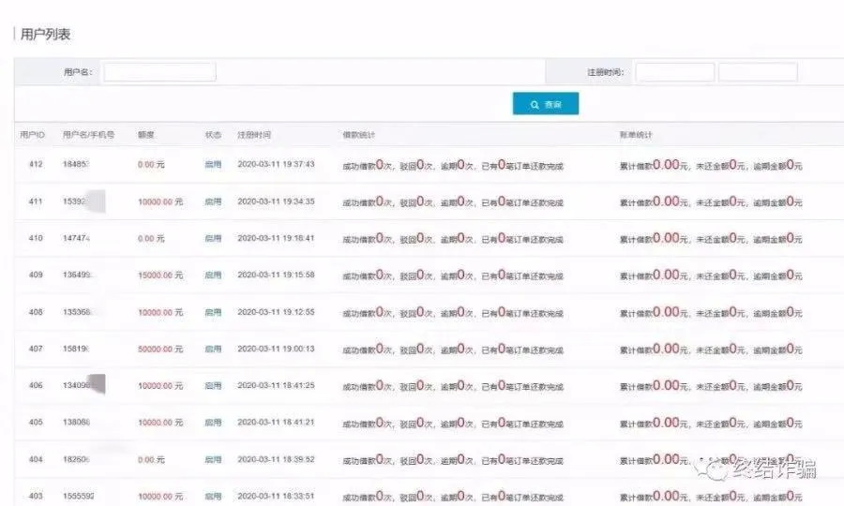Click the 额度 column header
Screen dimensions: 844x506
coord(146,135)
